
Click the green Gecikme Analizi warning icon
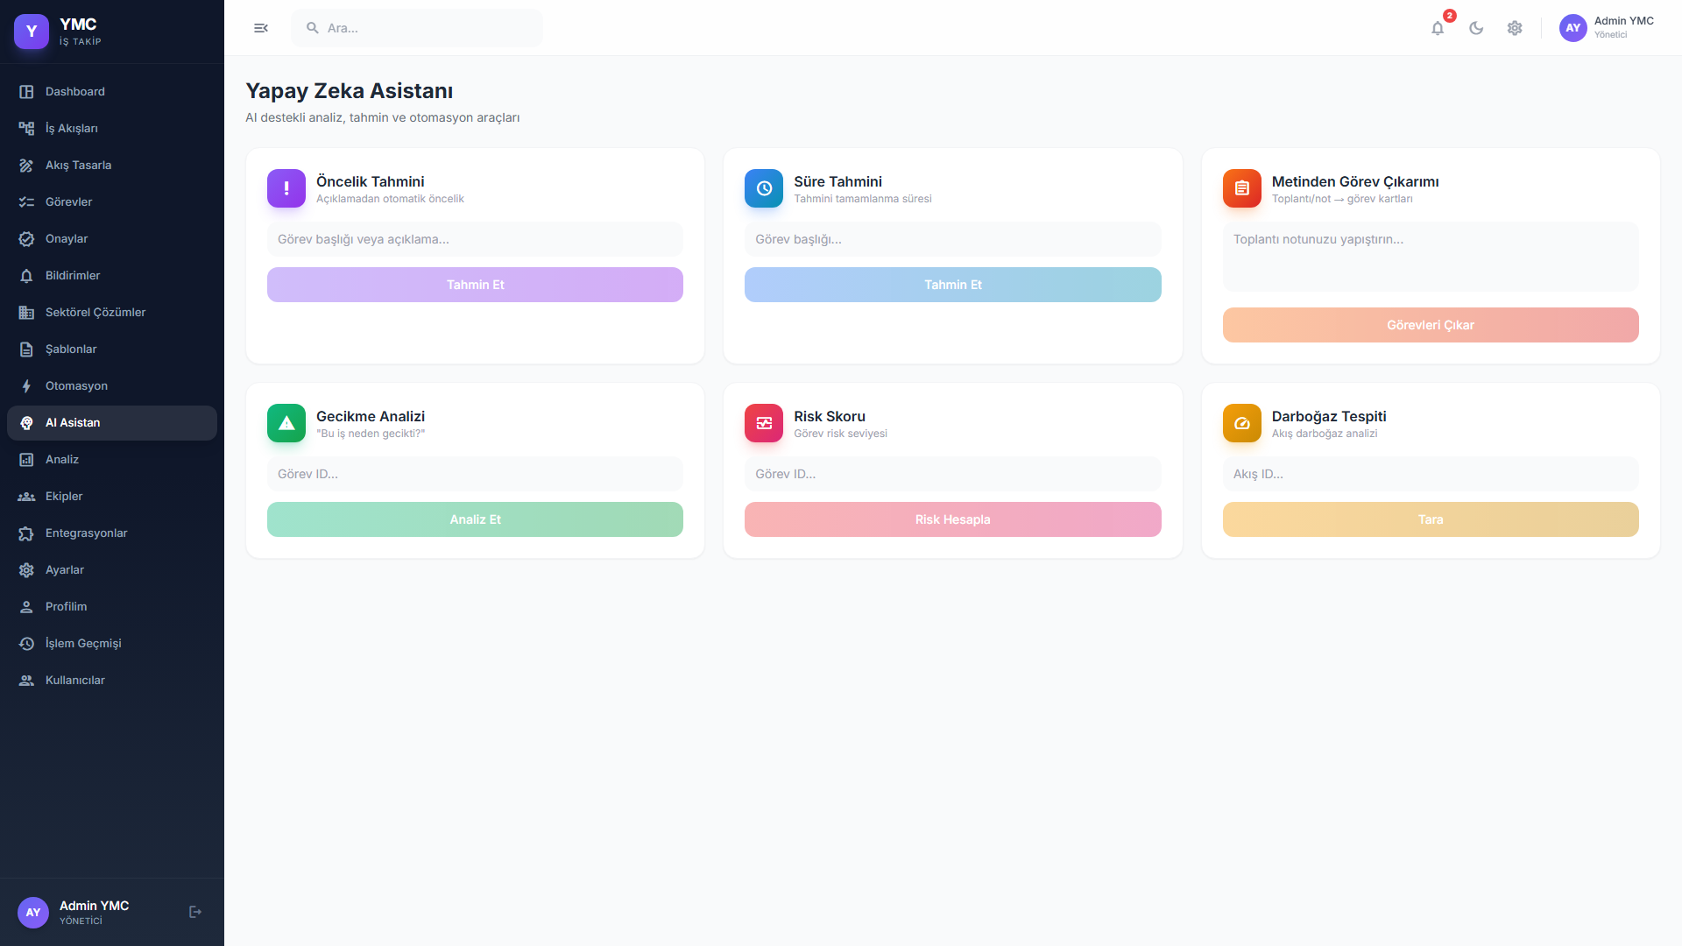pos(286,423)
